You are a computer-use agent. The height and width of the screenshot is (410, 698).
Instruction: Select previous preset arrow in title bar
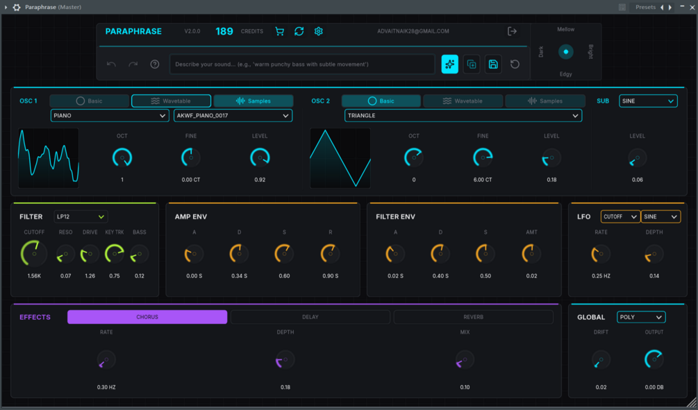pyautogui.click(x=662, y=7)
